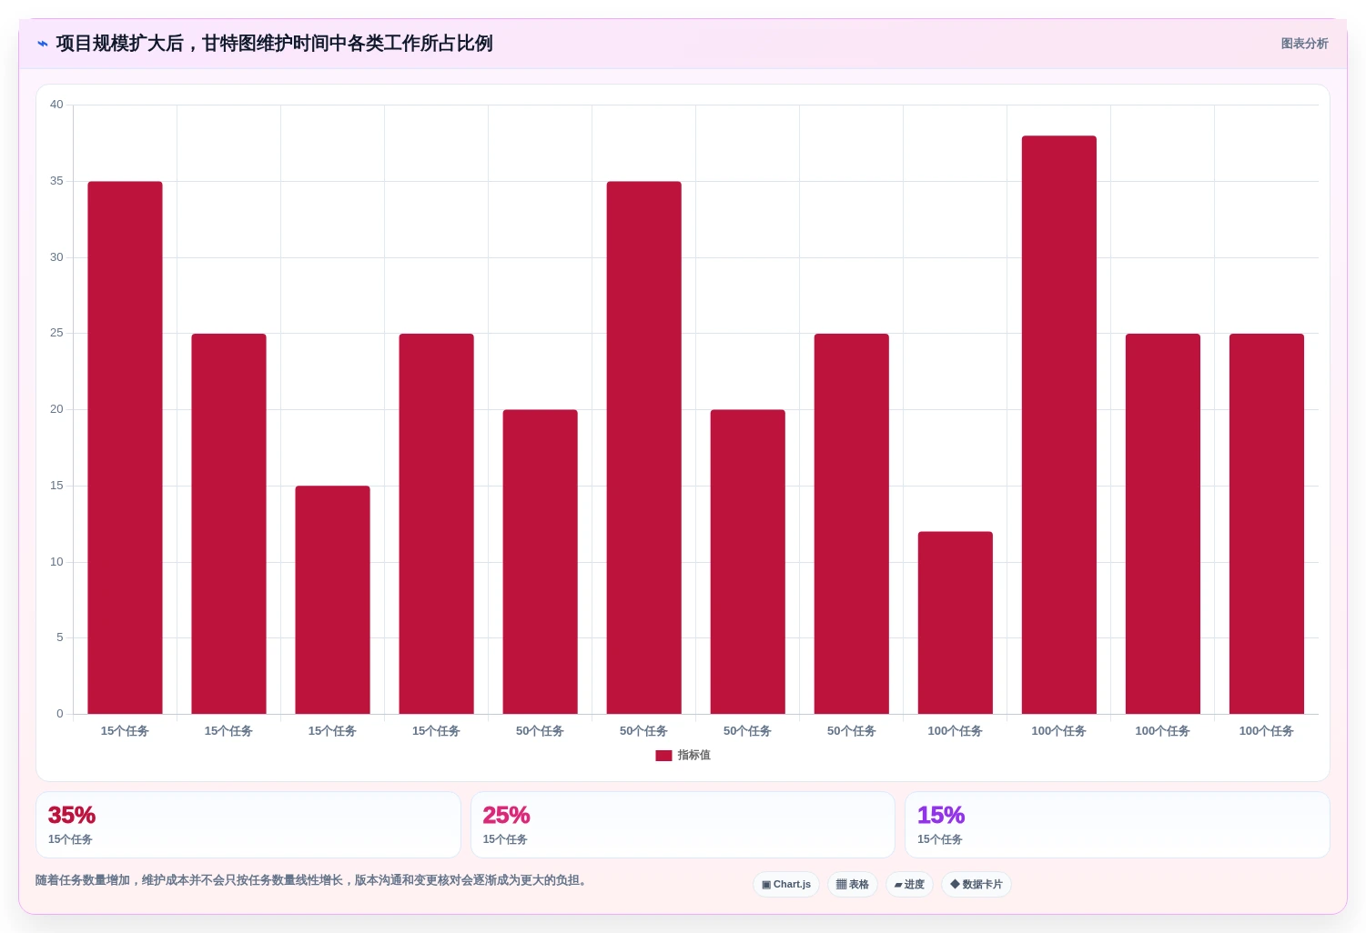
Task: Click the 表格 tag chip
Action: coord(853,885)
